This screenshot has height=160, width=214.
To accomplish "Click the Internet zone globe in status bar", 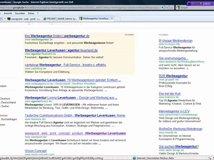I will click(134, 158).
